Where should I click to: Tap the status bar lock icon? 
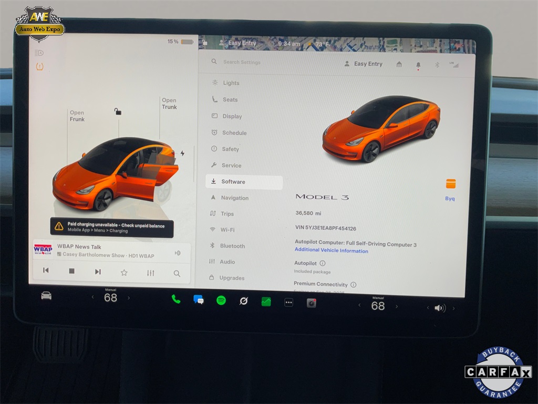click(x=204, y=42)
